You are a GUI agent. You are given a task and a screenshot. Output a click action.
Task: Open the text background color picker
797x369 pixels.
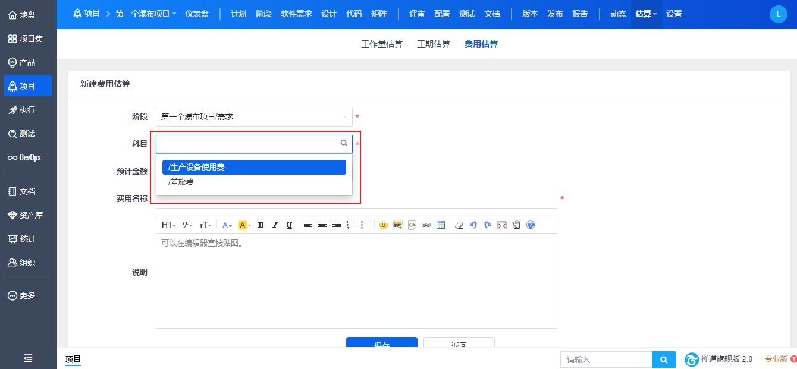pyautogui.click(x=244, y=225)
